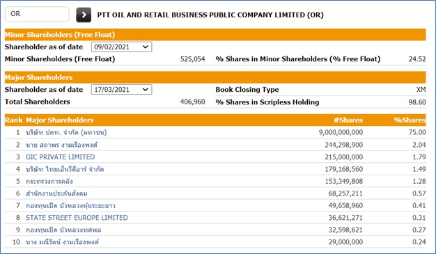Screen dimensions: 436x254
Task: Click the #Shares column header
Action: (x=348, y=120)
